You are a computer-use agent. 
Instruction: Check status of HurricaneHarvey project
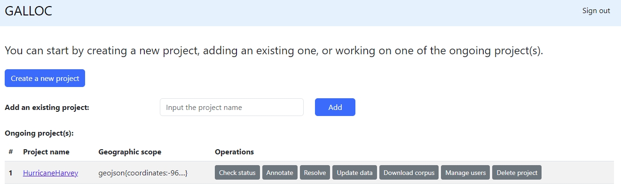(x=237, y=173)
